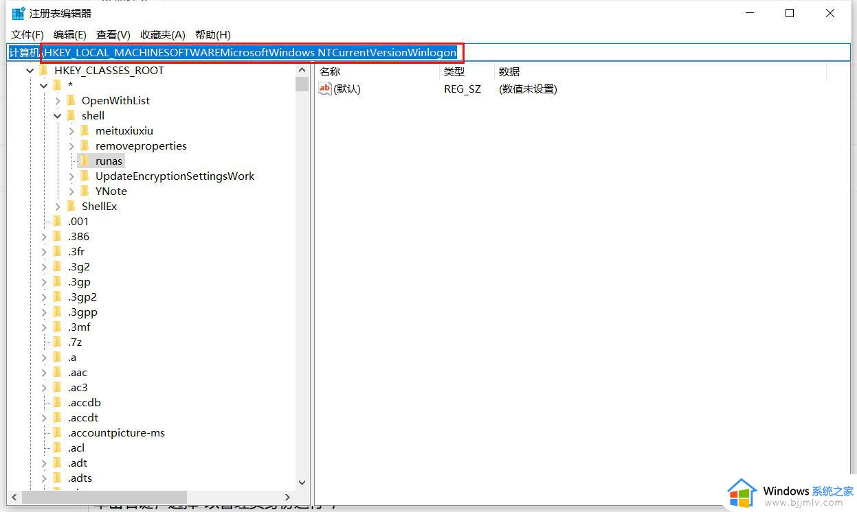Select the .ac3 key
This screenshot has width=857, height=512.
point(78,387)
